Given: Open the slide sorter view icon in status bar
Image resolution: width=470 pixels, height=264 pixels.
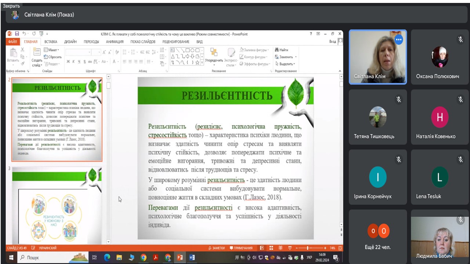Looking at the screenshot, I should coord(271,248).
